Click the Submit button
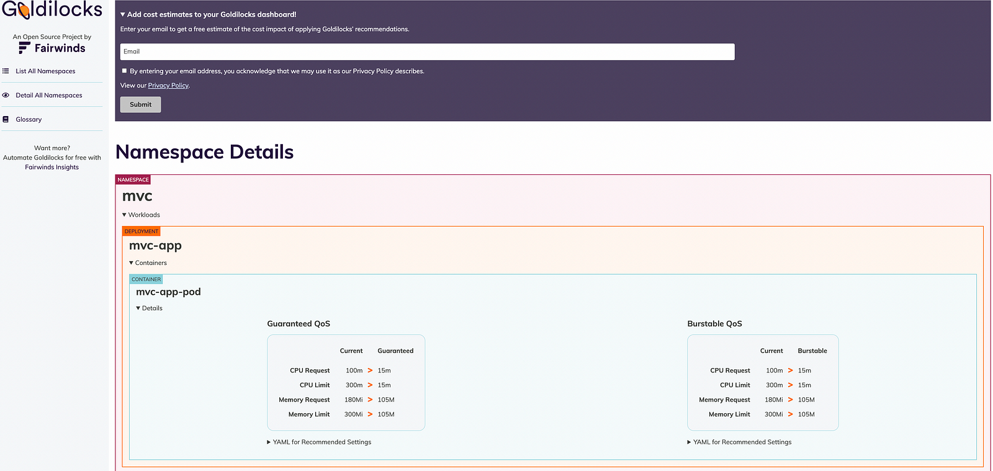 click(x=140, y=104)
